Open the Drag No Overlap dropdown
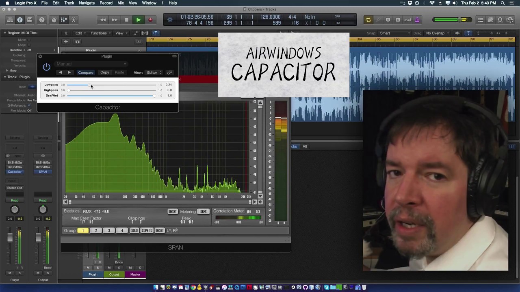The width and height of the screenshot is (520, 292). (438, 33)
